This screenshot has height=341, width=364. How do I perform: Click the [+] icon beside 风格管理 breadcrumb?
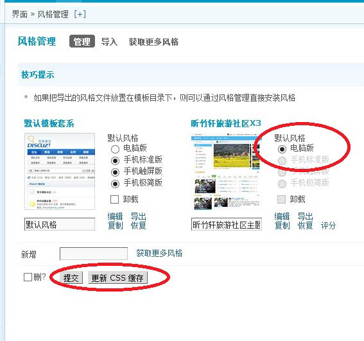pyautogui.click(x=80, y=14)
